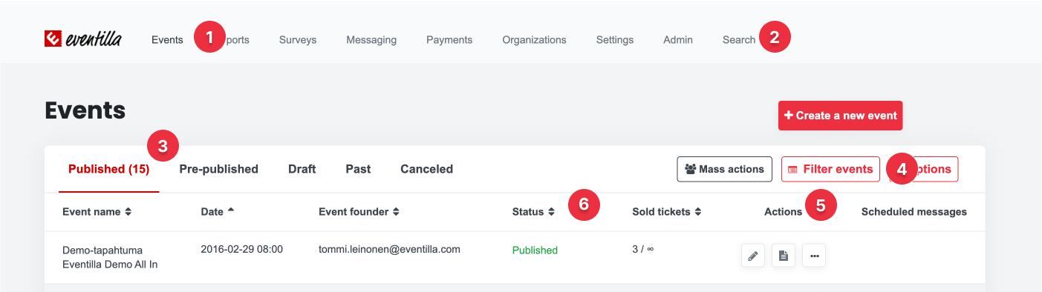Switch to the Pre-published tab

(218, 169)
